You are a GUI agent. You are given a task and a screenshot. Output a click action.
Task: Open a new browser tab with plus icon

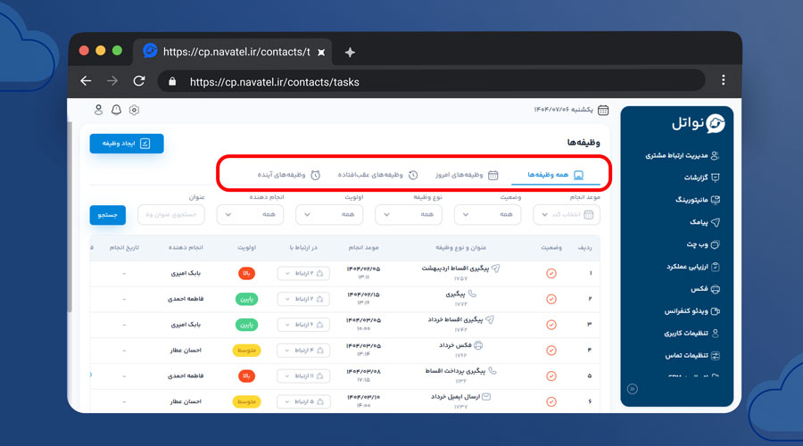click(350, 52)
